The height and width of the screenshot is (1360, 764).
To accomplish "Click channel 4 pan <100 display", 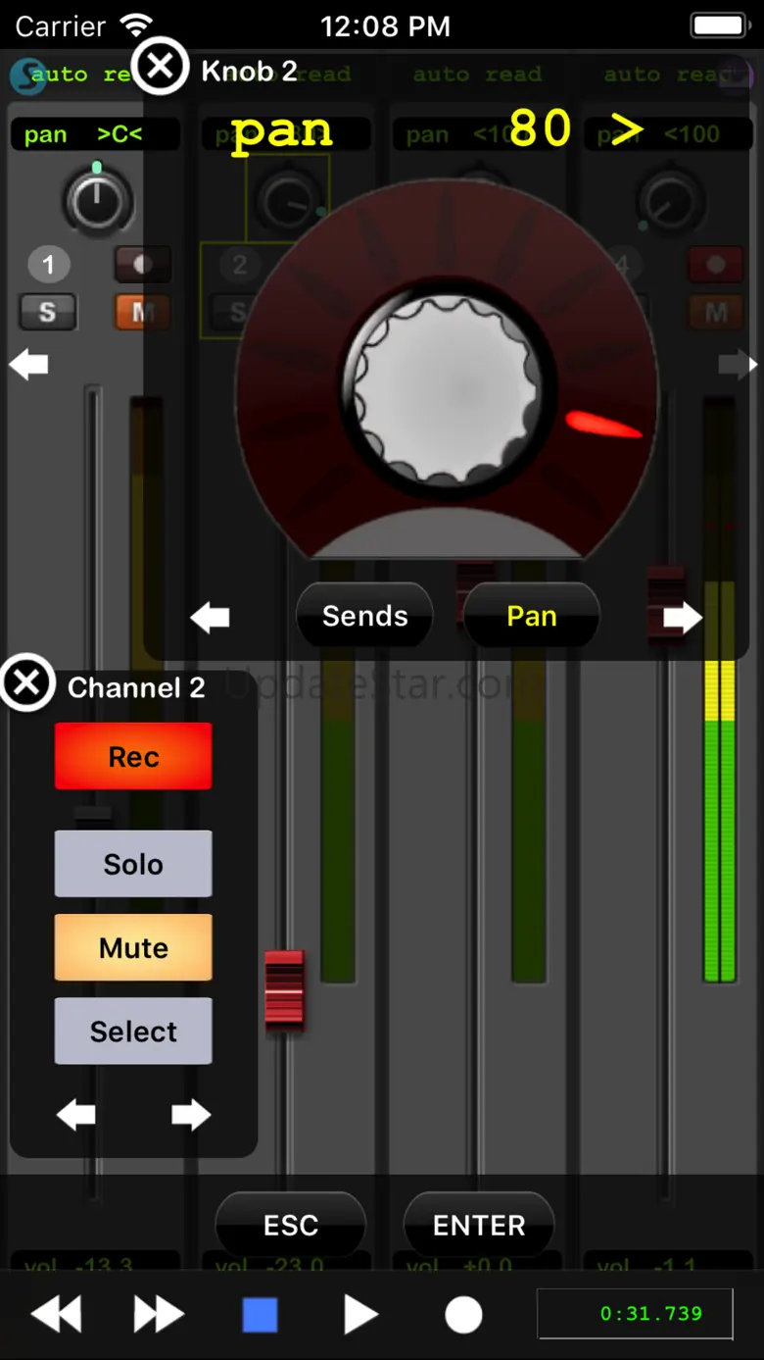I will pos(668,134).
